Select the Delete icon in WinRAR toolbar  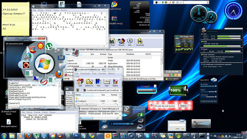(x=115, y=83)
